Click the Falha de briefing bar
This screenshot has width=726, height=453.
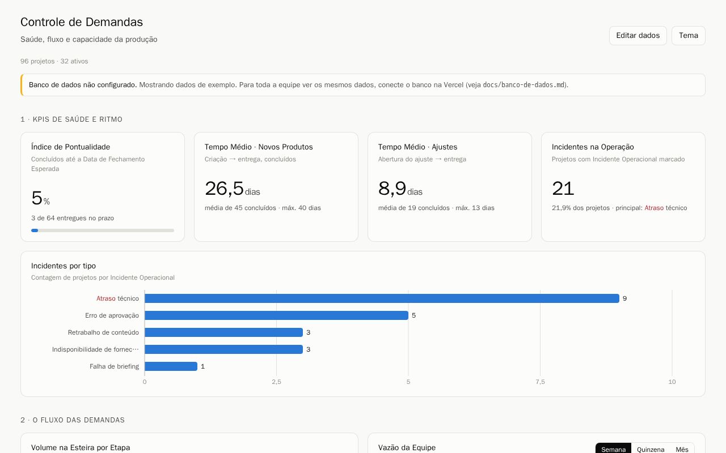pos(171,366)
